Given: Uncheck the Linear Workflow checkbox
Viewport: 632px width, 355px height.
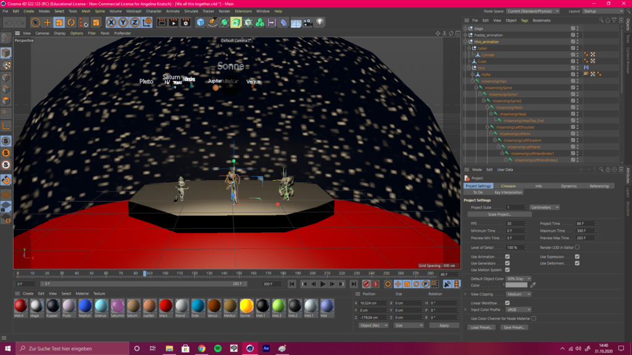Looking at the screenshot, I should (507, 303).
